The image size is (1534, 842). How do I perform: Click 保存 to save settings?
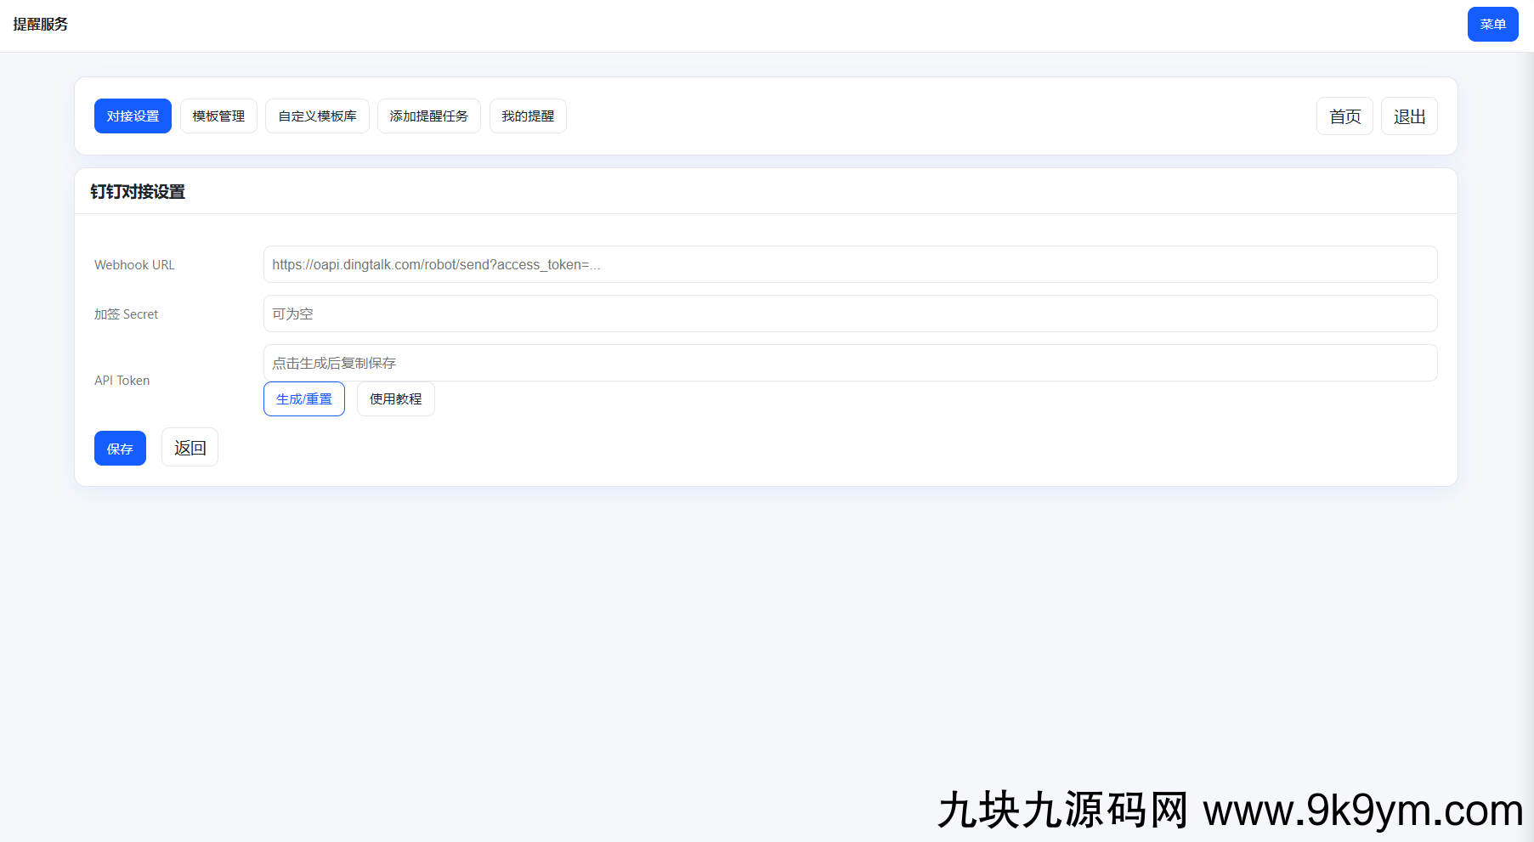point(120,448)
